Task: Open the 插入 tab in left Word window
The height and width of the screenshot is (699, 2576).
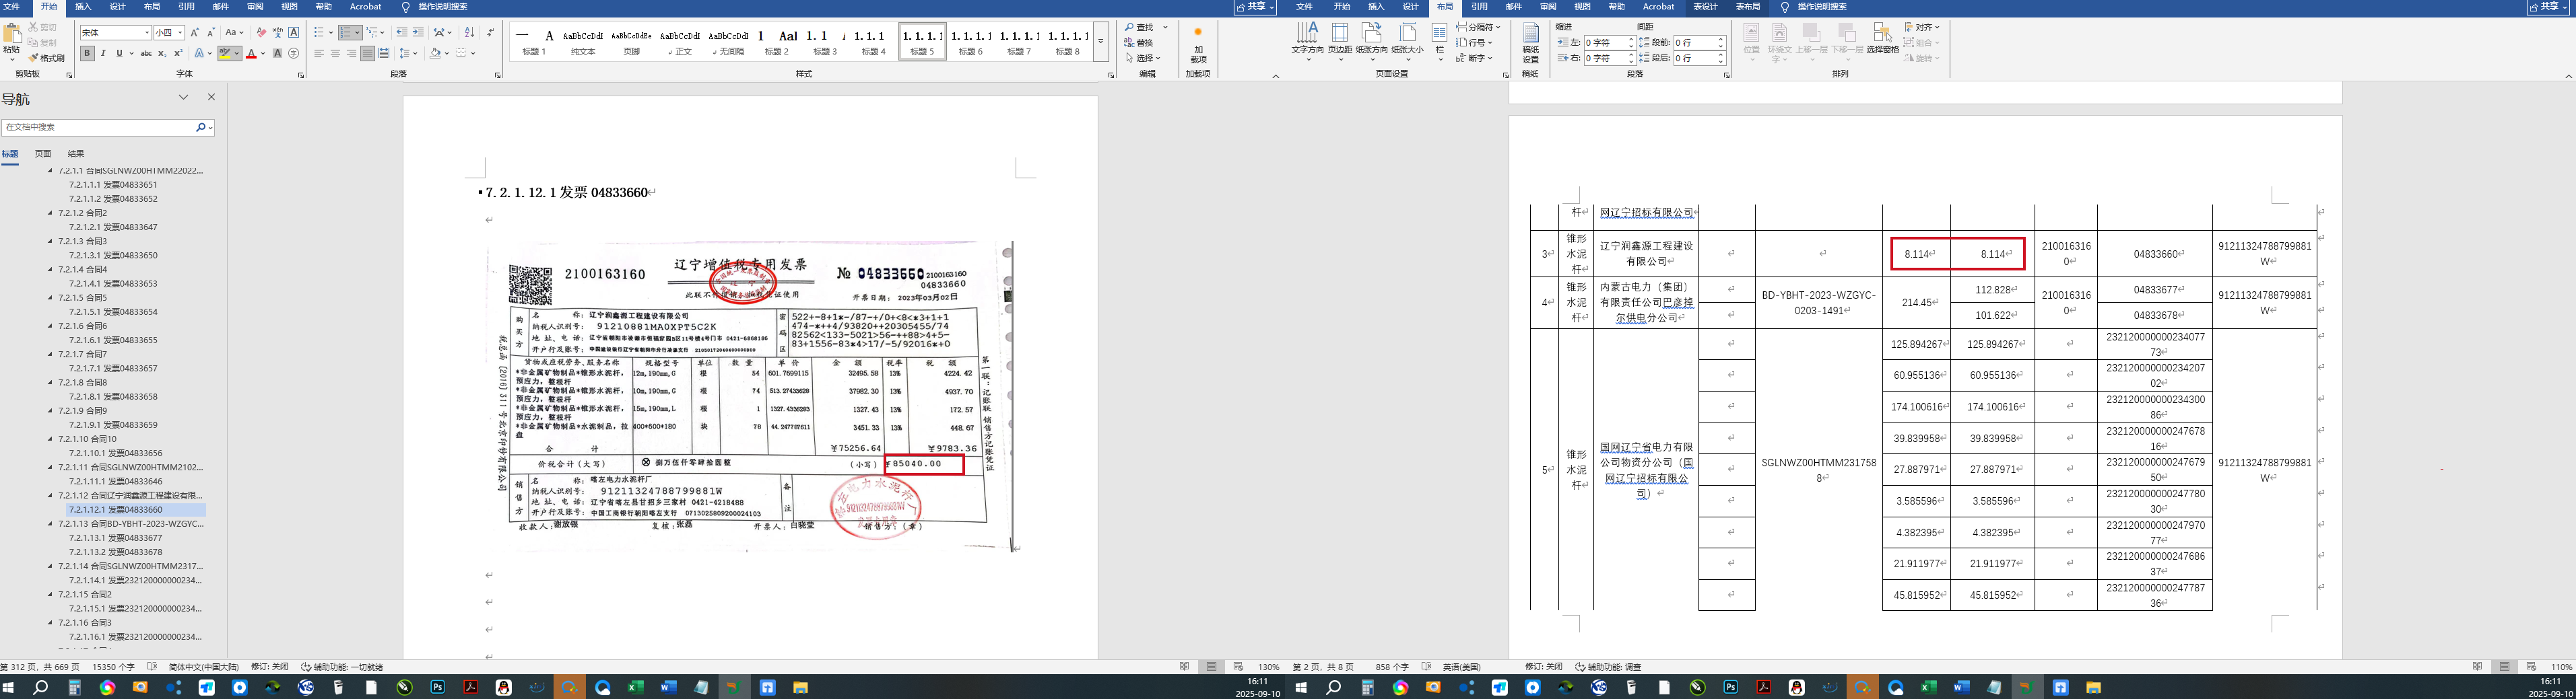Action: pos(83,7)
